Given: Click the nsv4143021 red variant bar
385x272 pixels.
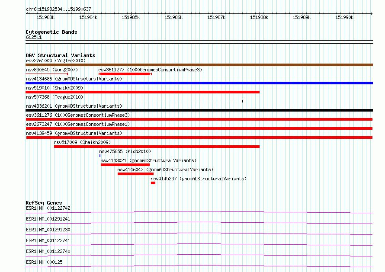Looking at the screenshot, I should tap(125, 165).
